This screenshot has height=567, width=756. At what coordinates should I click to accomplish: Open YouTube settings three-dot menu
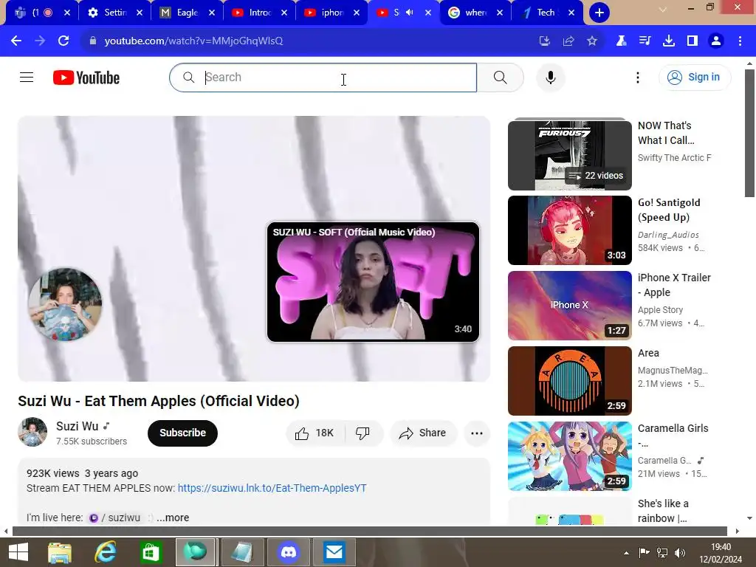tap(637, 77)
